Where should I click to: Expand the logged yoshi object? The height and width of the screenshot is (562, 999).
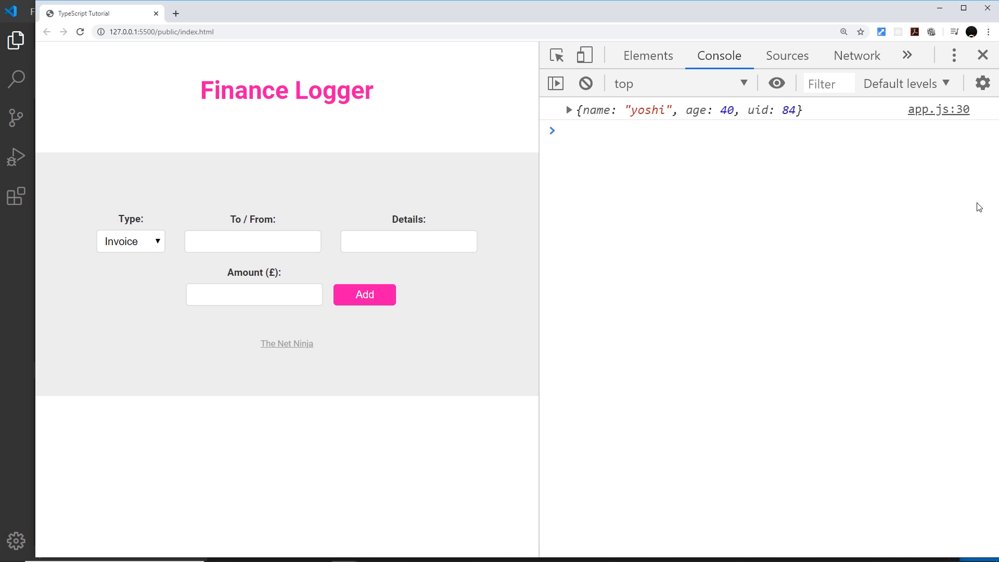tap(569, 110)
